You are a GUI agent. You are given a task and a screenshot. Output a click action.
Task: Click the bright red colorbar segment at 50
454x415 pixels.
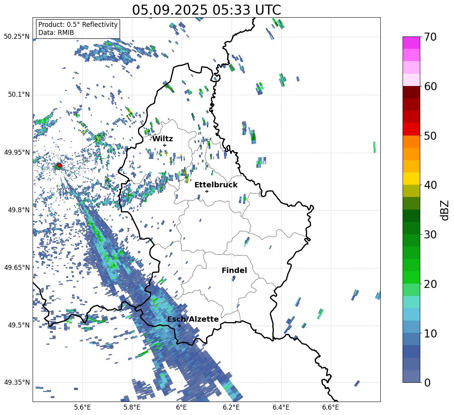pyautogui.click(x=411, y=129)
